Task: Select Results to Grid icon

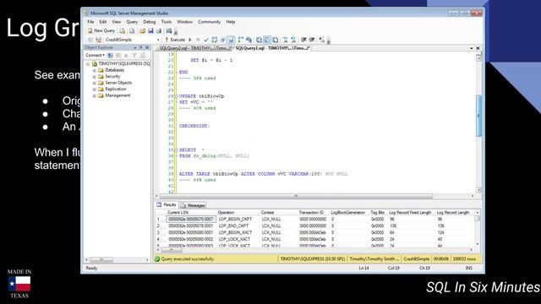Action: tap(267, 40)
